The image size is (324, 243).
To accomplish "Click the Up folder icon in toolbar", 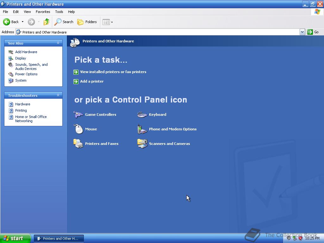I will point(47,22).
